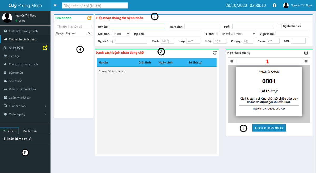Click the user avatar for Nguyễn Thị Ngọc
The image size is (316, 173).
286,5
